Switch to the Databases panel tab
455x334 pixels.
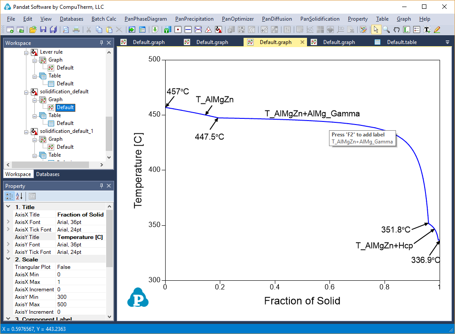48,174
